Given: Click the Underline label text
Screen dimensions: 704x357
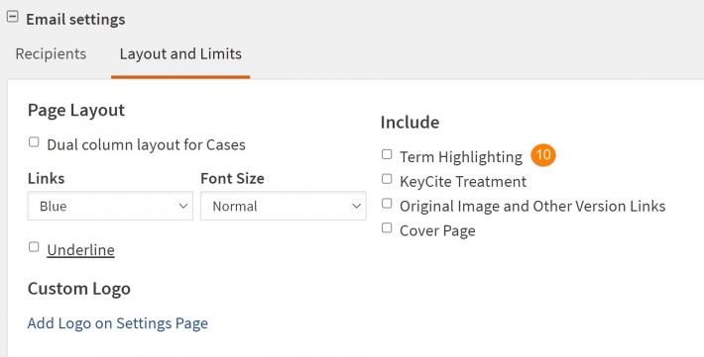Looking at the screenshot, I should click(81, 250).
